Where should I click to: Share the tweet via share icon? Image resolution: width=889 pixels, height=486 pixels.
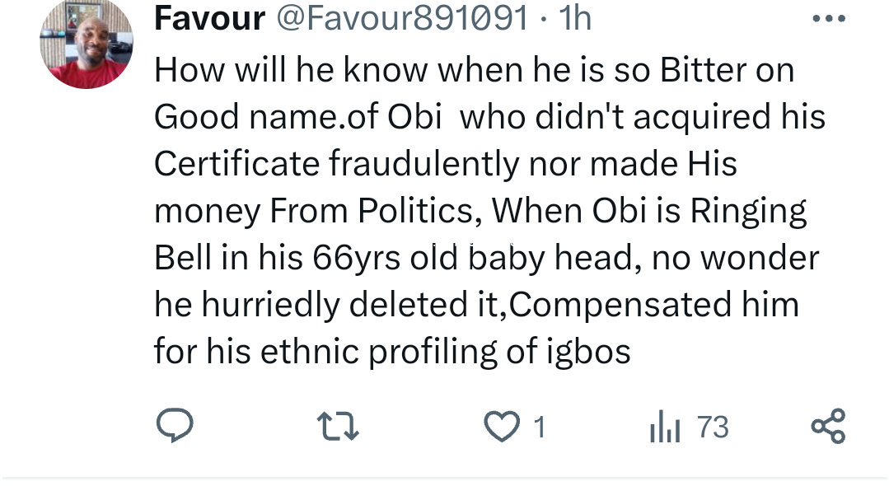pos(828,428)
